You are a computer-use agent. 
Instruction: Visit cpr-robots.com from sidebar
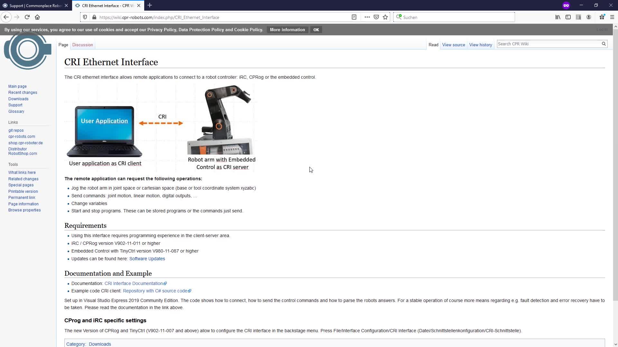(22, 137)
